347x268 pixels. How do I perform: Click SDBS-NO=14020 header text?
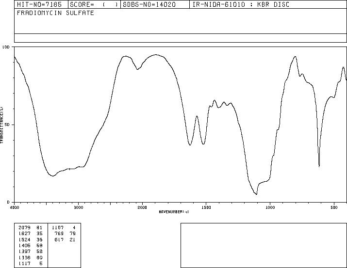(149, 4)
